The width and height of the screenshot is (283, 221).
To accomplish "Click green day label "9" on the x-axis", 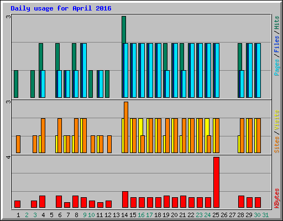I will point(85,215).
